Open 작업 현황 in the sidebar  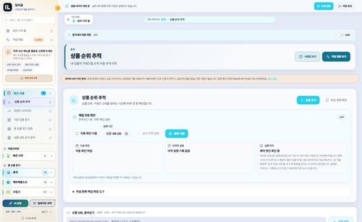pyautogui.click(x=18, y=40)
